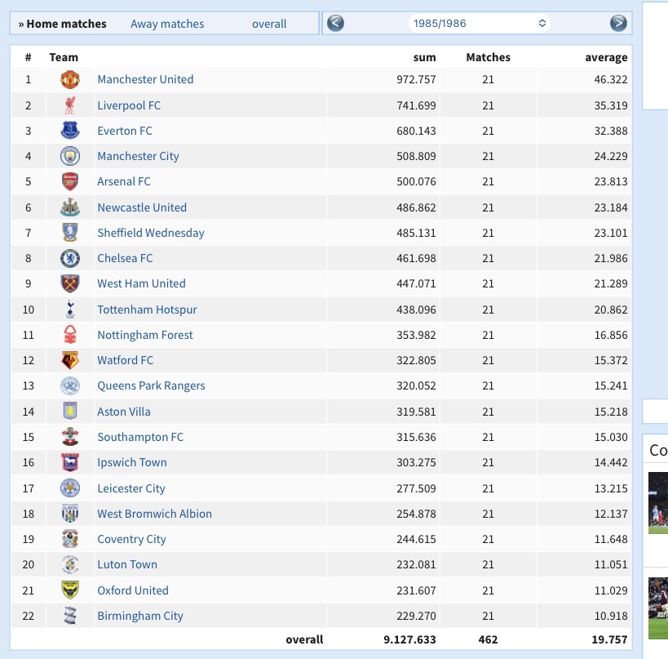
Task: Click the Watford FC badge icon
Action: click(70, 360)
